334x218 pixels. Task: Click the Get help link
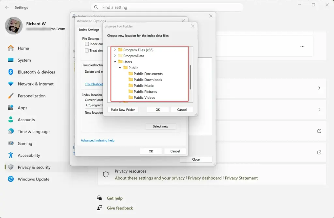click(114, 198)
